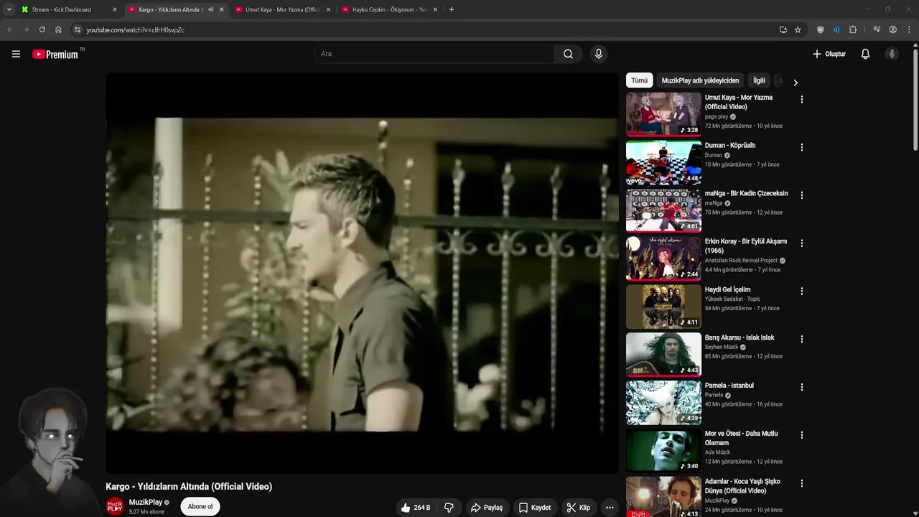This screenshot has height=517, width=919.
Task: Switch to Hayko Cepkin - Ölüyorum tab
Action: point(390,9)
